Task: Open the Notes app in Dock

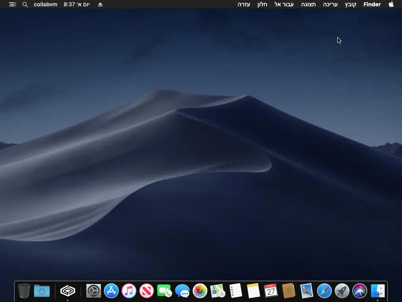Action: [253, 291]
